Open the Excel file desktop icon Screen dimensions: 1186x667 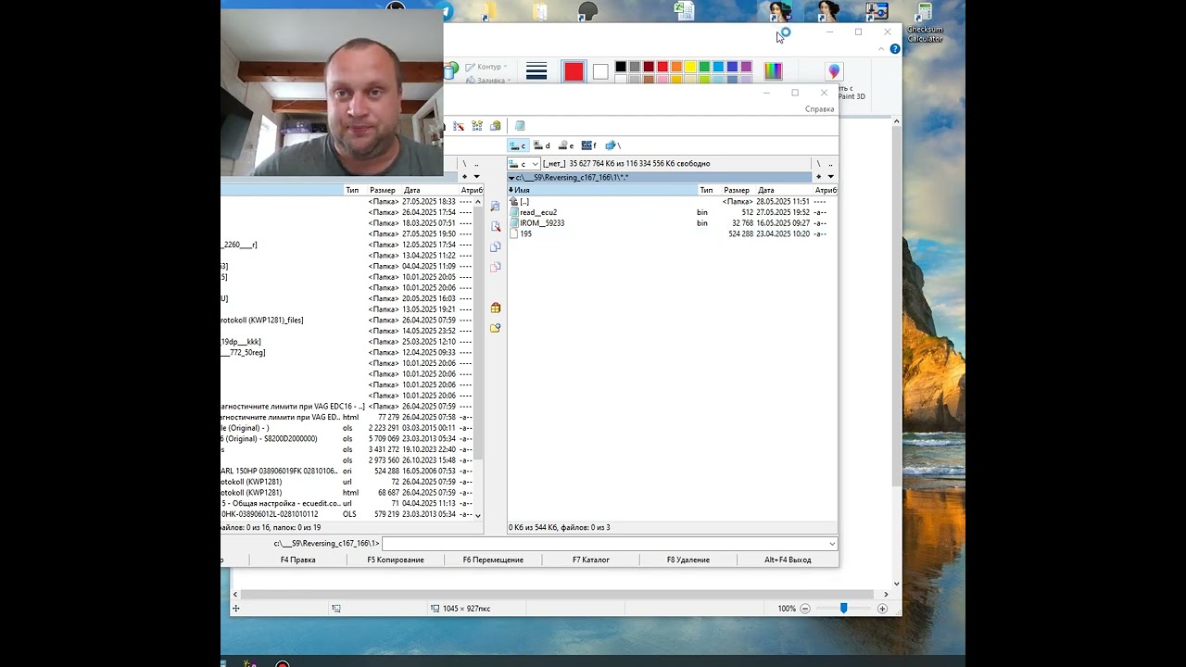pyautogui.click(x=685, y=10)
